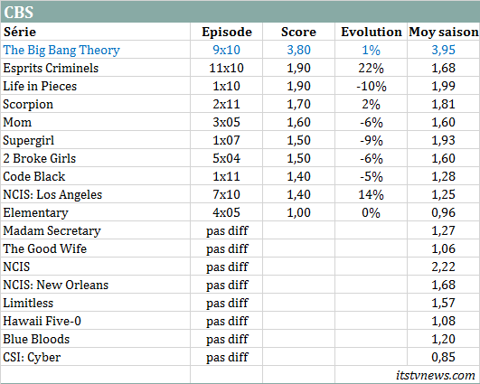Click pas diff in Limitless row

(x=227, y=304)
